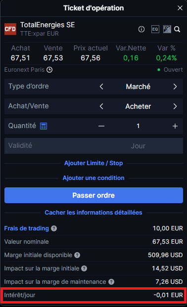Screen dimensions: 187x307
Task: Open instrument info circle icon
Action: point(141,29)
